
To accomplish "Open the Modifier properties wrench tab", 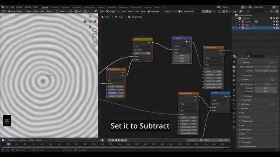I will point(234,100).
